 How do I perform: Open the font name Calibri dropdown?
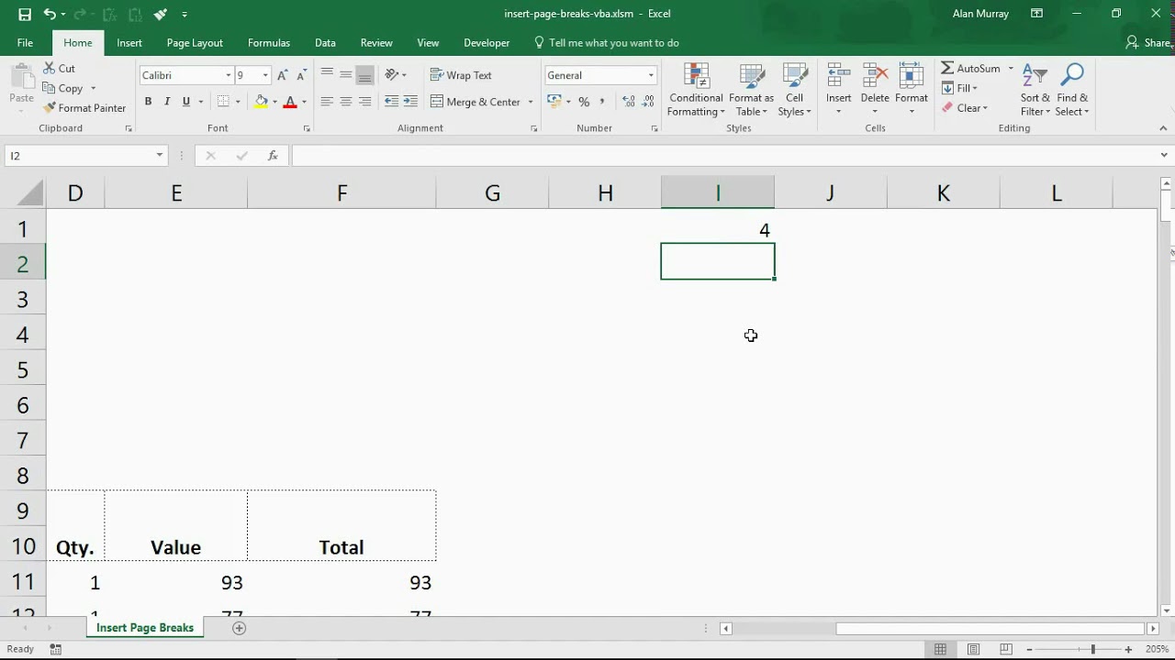click(x=229, y=75)
